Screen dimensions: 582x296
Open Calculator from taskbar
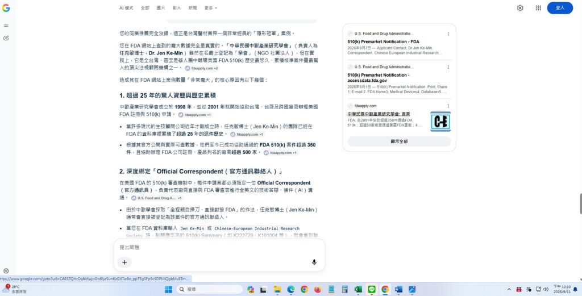pos(345,289)
